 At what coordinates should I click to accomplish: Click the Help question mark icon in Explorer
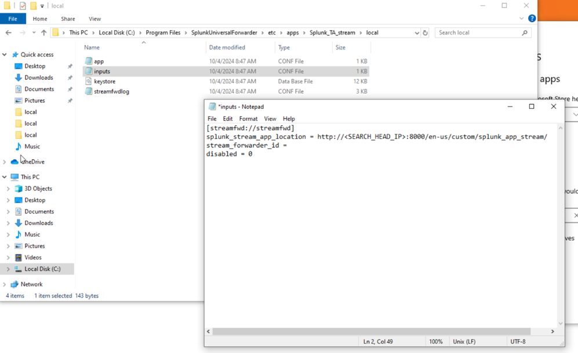tap(532, 18)
